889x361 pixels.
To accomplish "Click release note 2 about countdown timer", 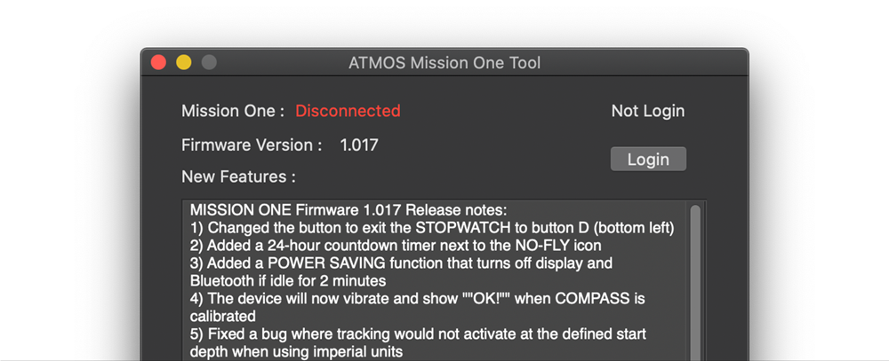I will [396, 246].
